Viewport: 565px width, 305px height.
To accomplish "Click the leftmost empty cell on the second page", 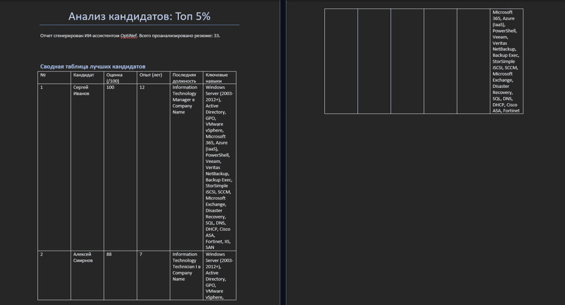I will pyautogui.click(x=341, y=61).
